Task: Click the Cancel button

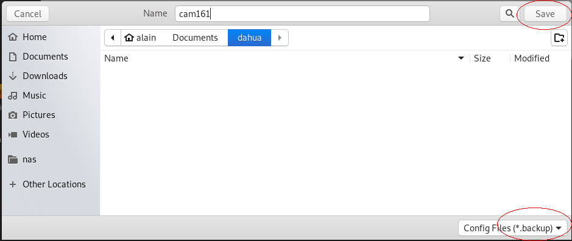Action: click(x=28, y=14)
